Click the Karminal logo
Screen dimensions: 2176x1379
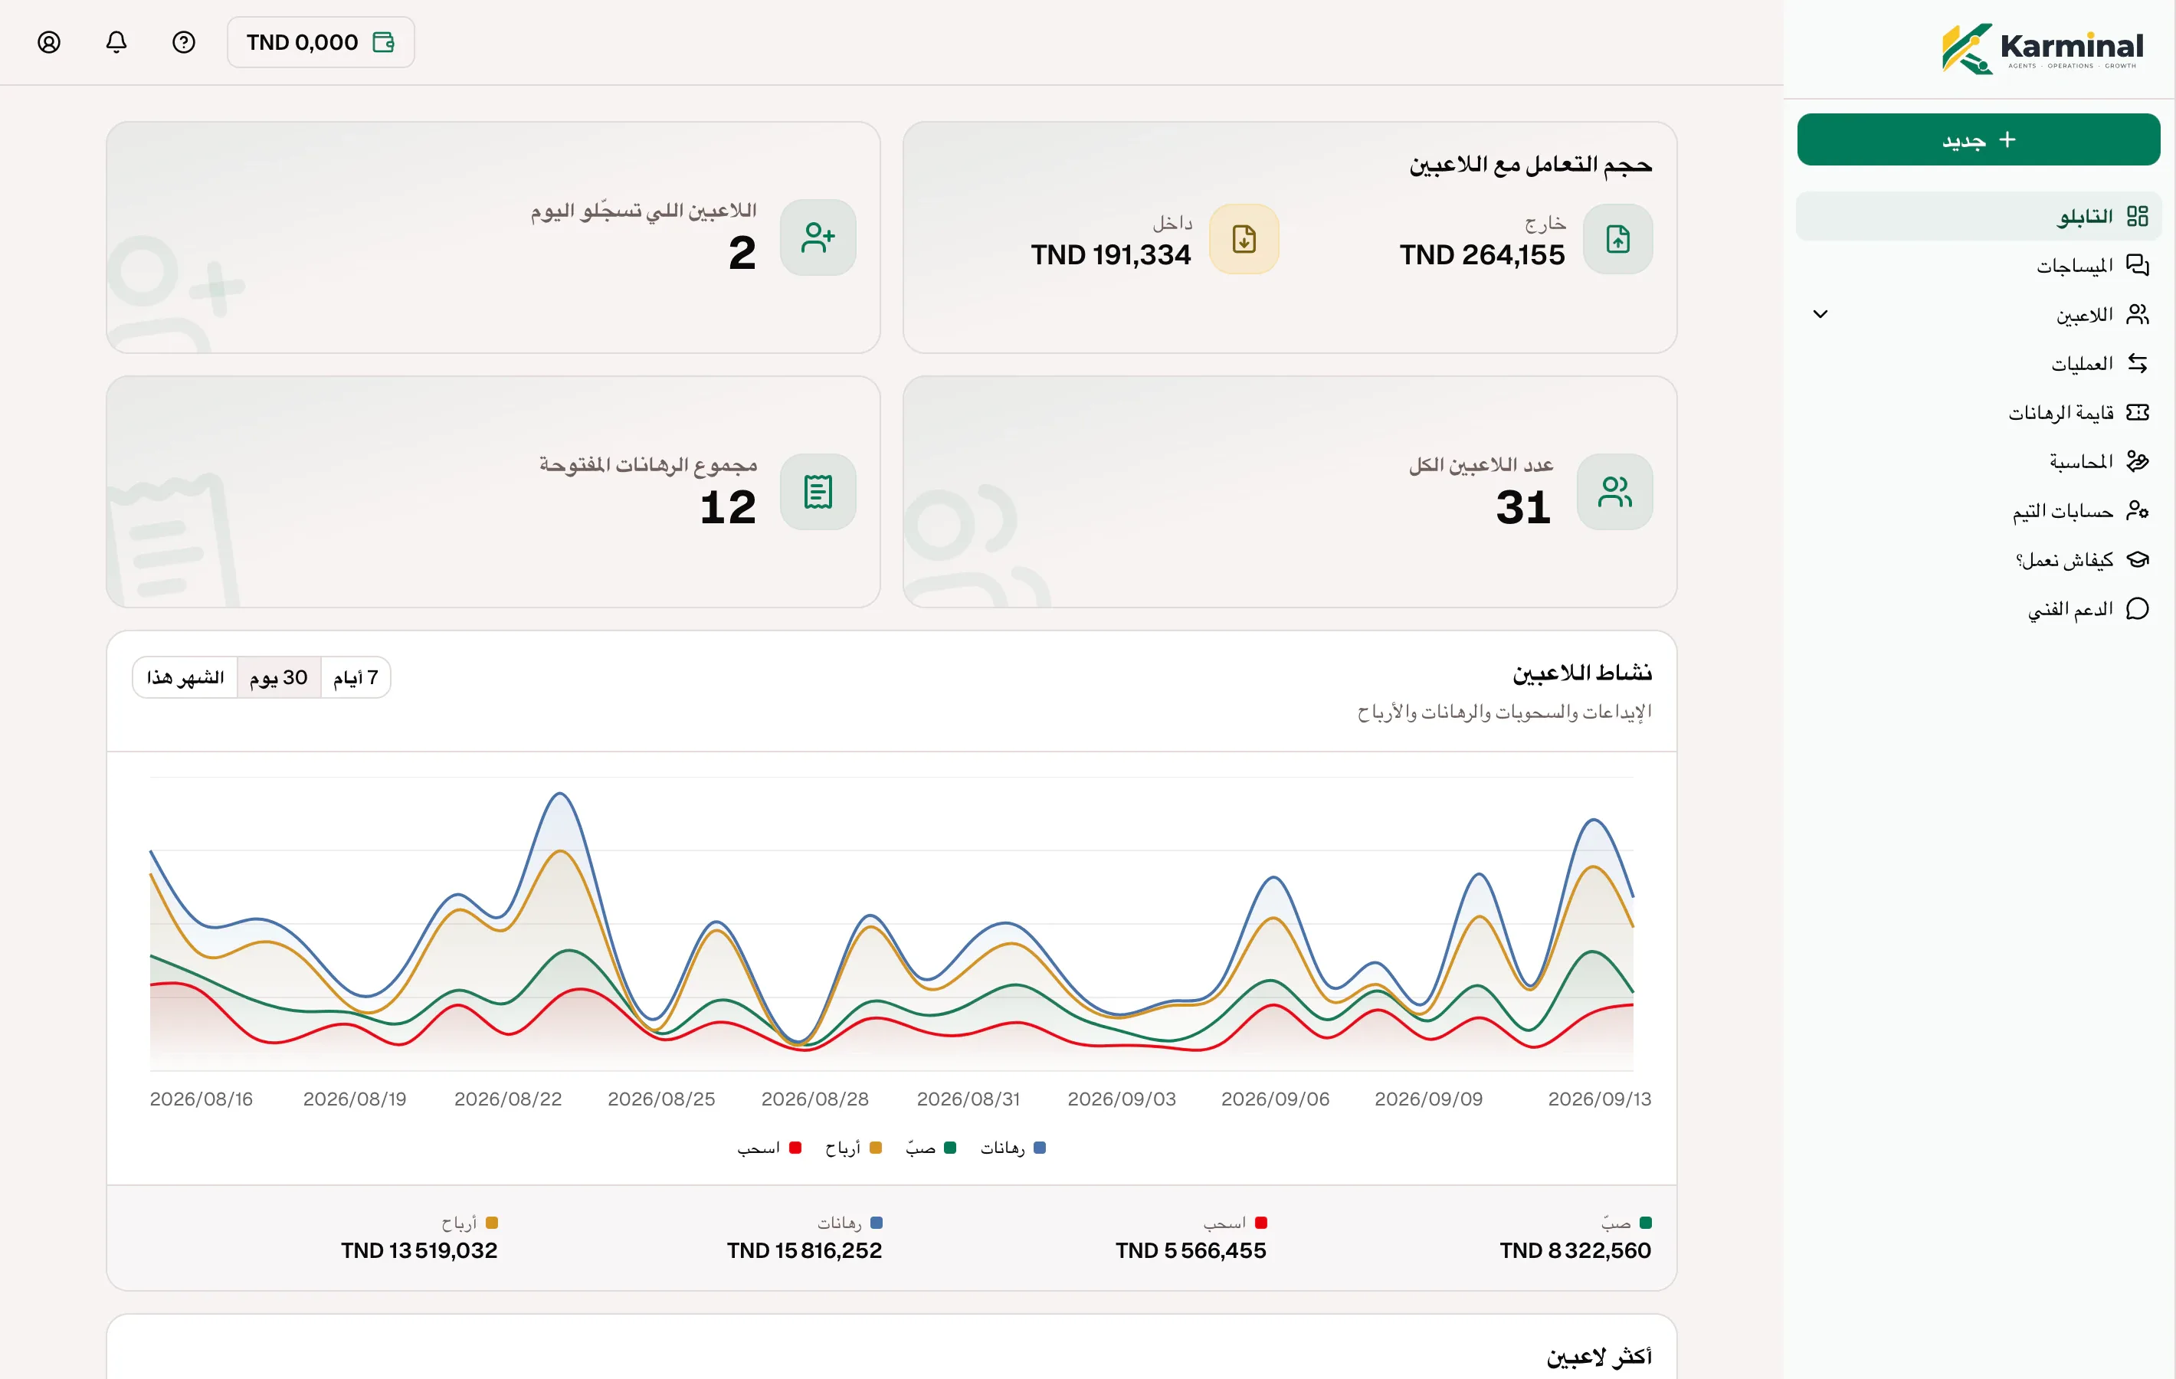click(x=2042, y=49)
